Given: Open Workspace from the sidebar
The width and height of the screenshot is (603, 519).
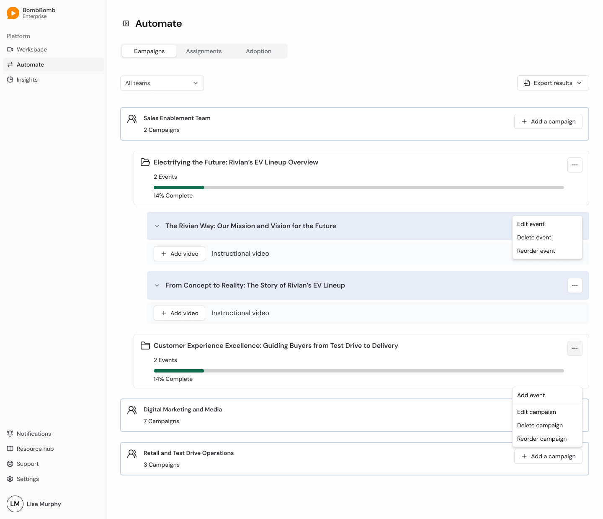Looking at the screenshot, I should (x=32, y=49).
